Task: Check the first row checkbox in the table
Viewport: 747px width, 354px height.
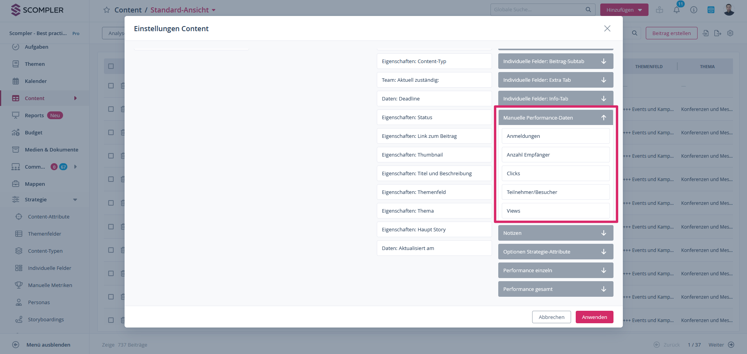Action: [x=111, y=86]
